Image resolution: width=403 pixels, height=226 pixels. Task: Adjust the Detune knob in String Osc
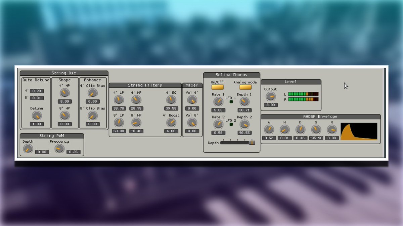[x=36, y=116]
